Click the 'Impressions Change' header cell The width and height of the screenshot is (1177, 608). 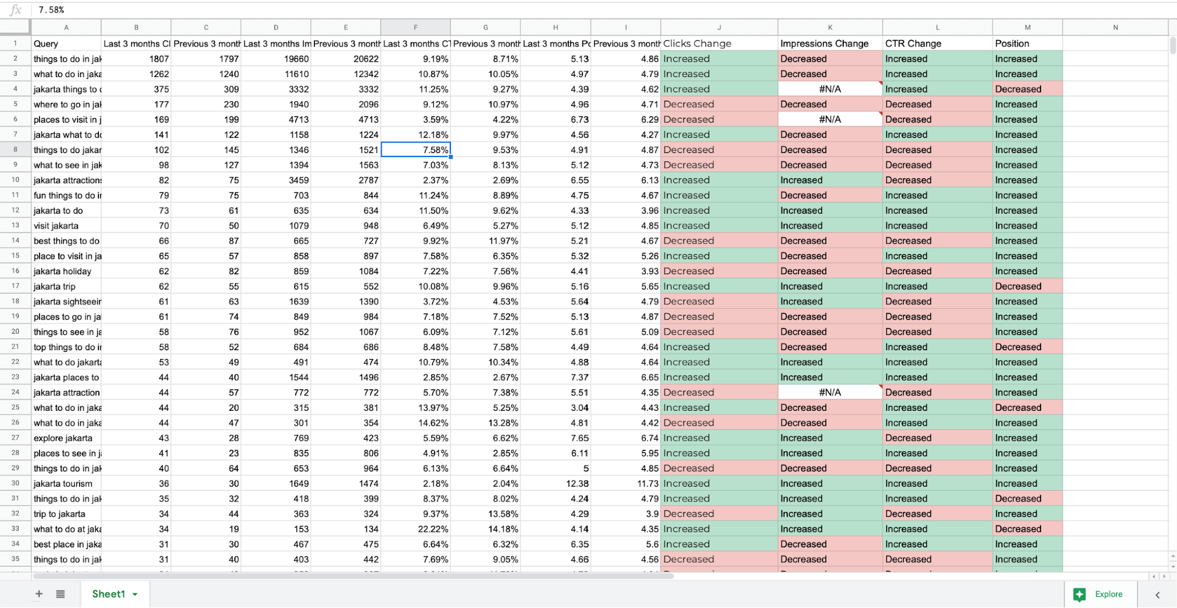pyautogui.click(x=830, y=44)
